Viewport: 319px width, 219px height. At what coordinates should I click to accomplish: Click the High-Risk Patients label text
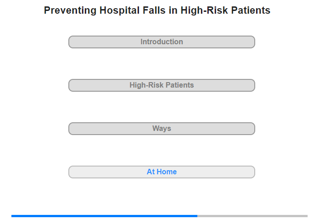[x=162, y=85]
